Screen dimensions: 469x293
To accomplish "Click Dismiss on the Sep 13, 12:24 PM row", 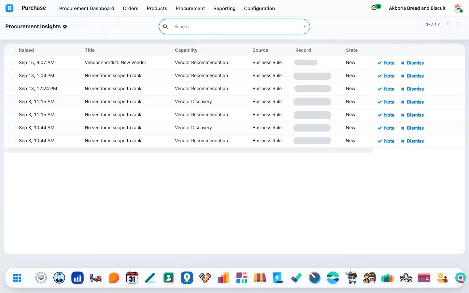I will (412, 89).
